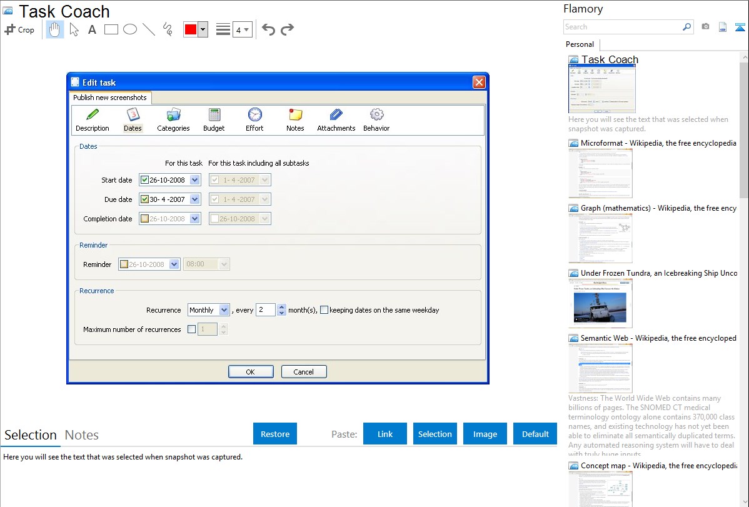
Task: Select the text annotation tool
Action: [x=92, y=29]
